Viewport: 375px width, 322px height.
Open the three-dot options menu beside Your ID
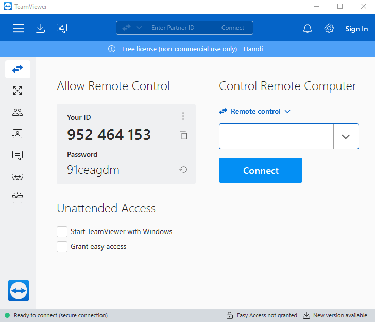pyautogui.click(x=183, y=116)
